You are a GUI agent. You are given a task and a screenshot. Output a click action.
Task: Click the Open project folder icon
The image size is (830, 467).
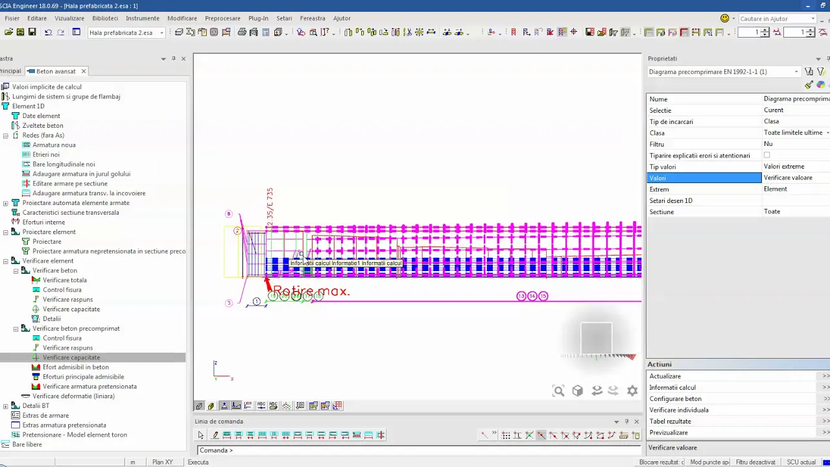point(9,32)
